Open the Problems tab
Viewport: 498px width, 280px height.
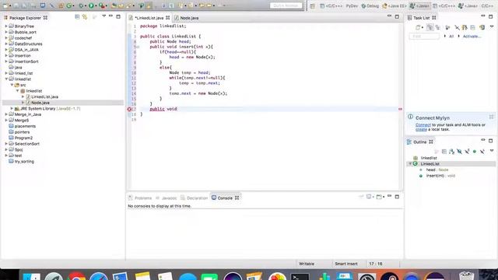point(140,198)
